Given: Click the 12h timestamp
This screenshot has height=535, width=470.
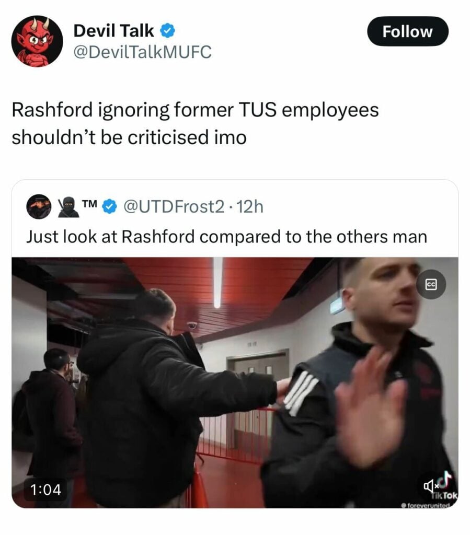Looking at the screenshot, I should pos(250,206).
